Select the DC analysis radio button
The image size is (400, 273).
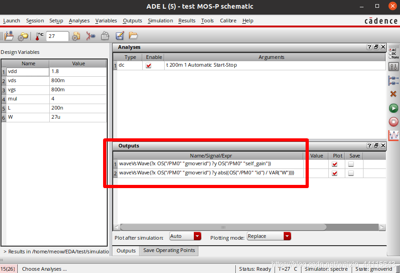(x=390, y=53)
